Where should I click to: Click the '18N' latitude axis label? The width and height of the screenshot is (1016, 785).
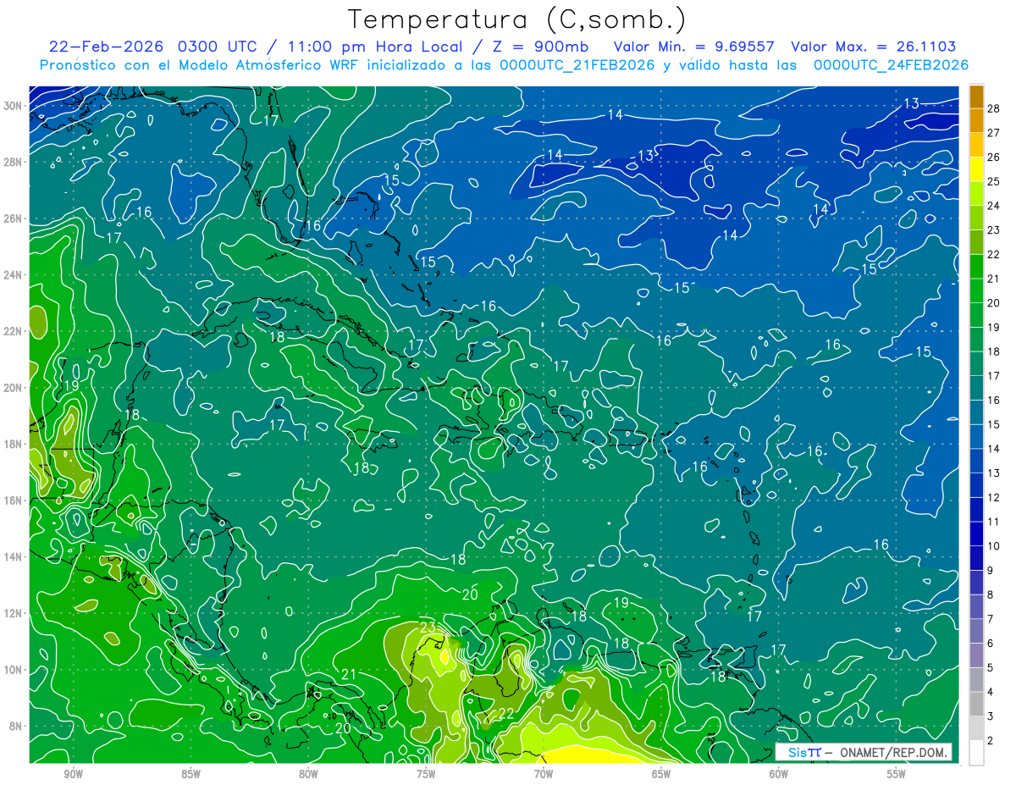(x=13, y=444)
